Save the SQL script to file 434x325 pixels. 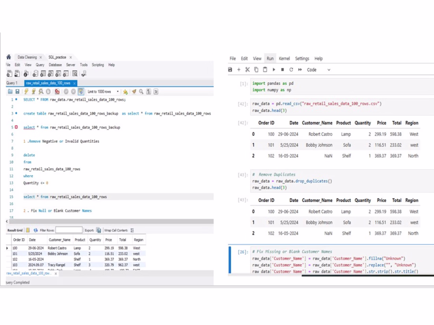(x=17, y=91)
